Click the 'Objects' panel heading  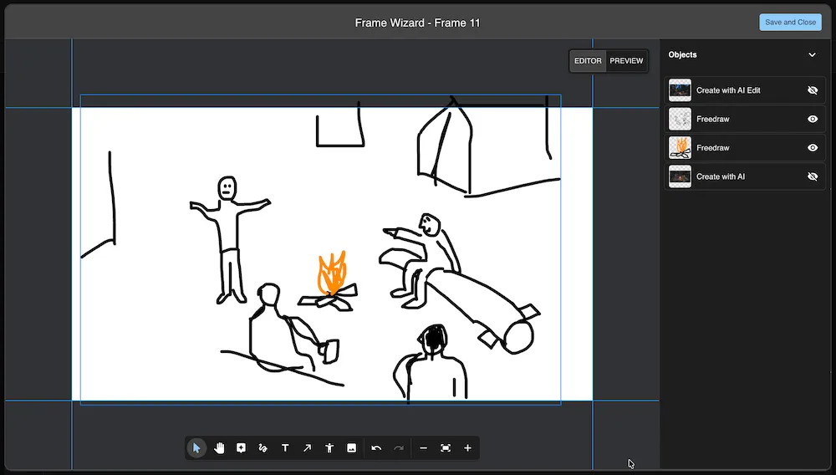pyautogui.click(x=682, y=54)
